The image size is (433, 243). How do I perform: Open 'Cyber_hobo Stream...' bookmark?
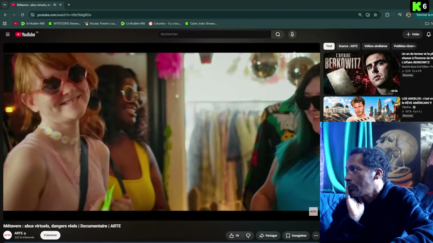click(x=201, y=24)
